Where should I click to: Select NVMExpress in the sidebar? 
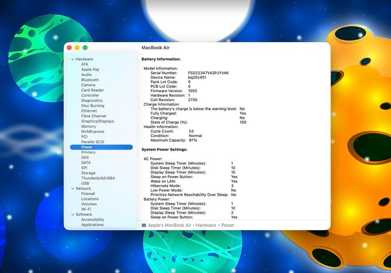click(x=92, y=131)
